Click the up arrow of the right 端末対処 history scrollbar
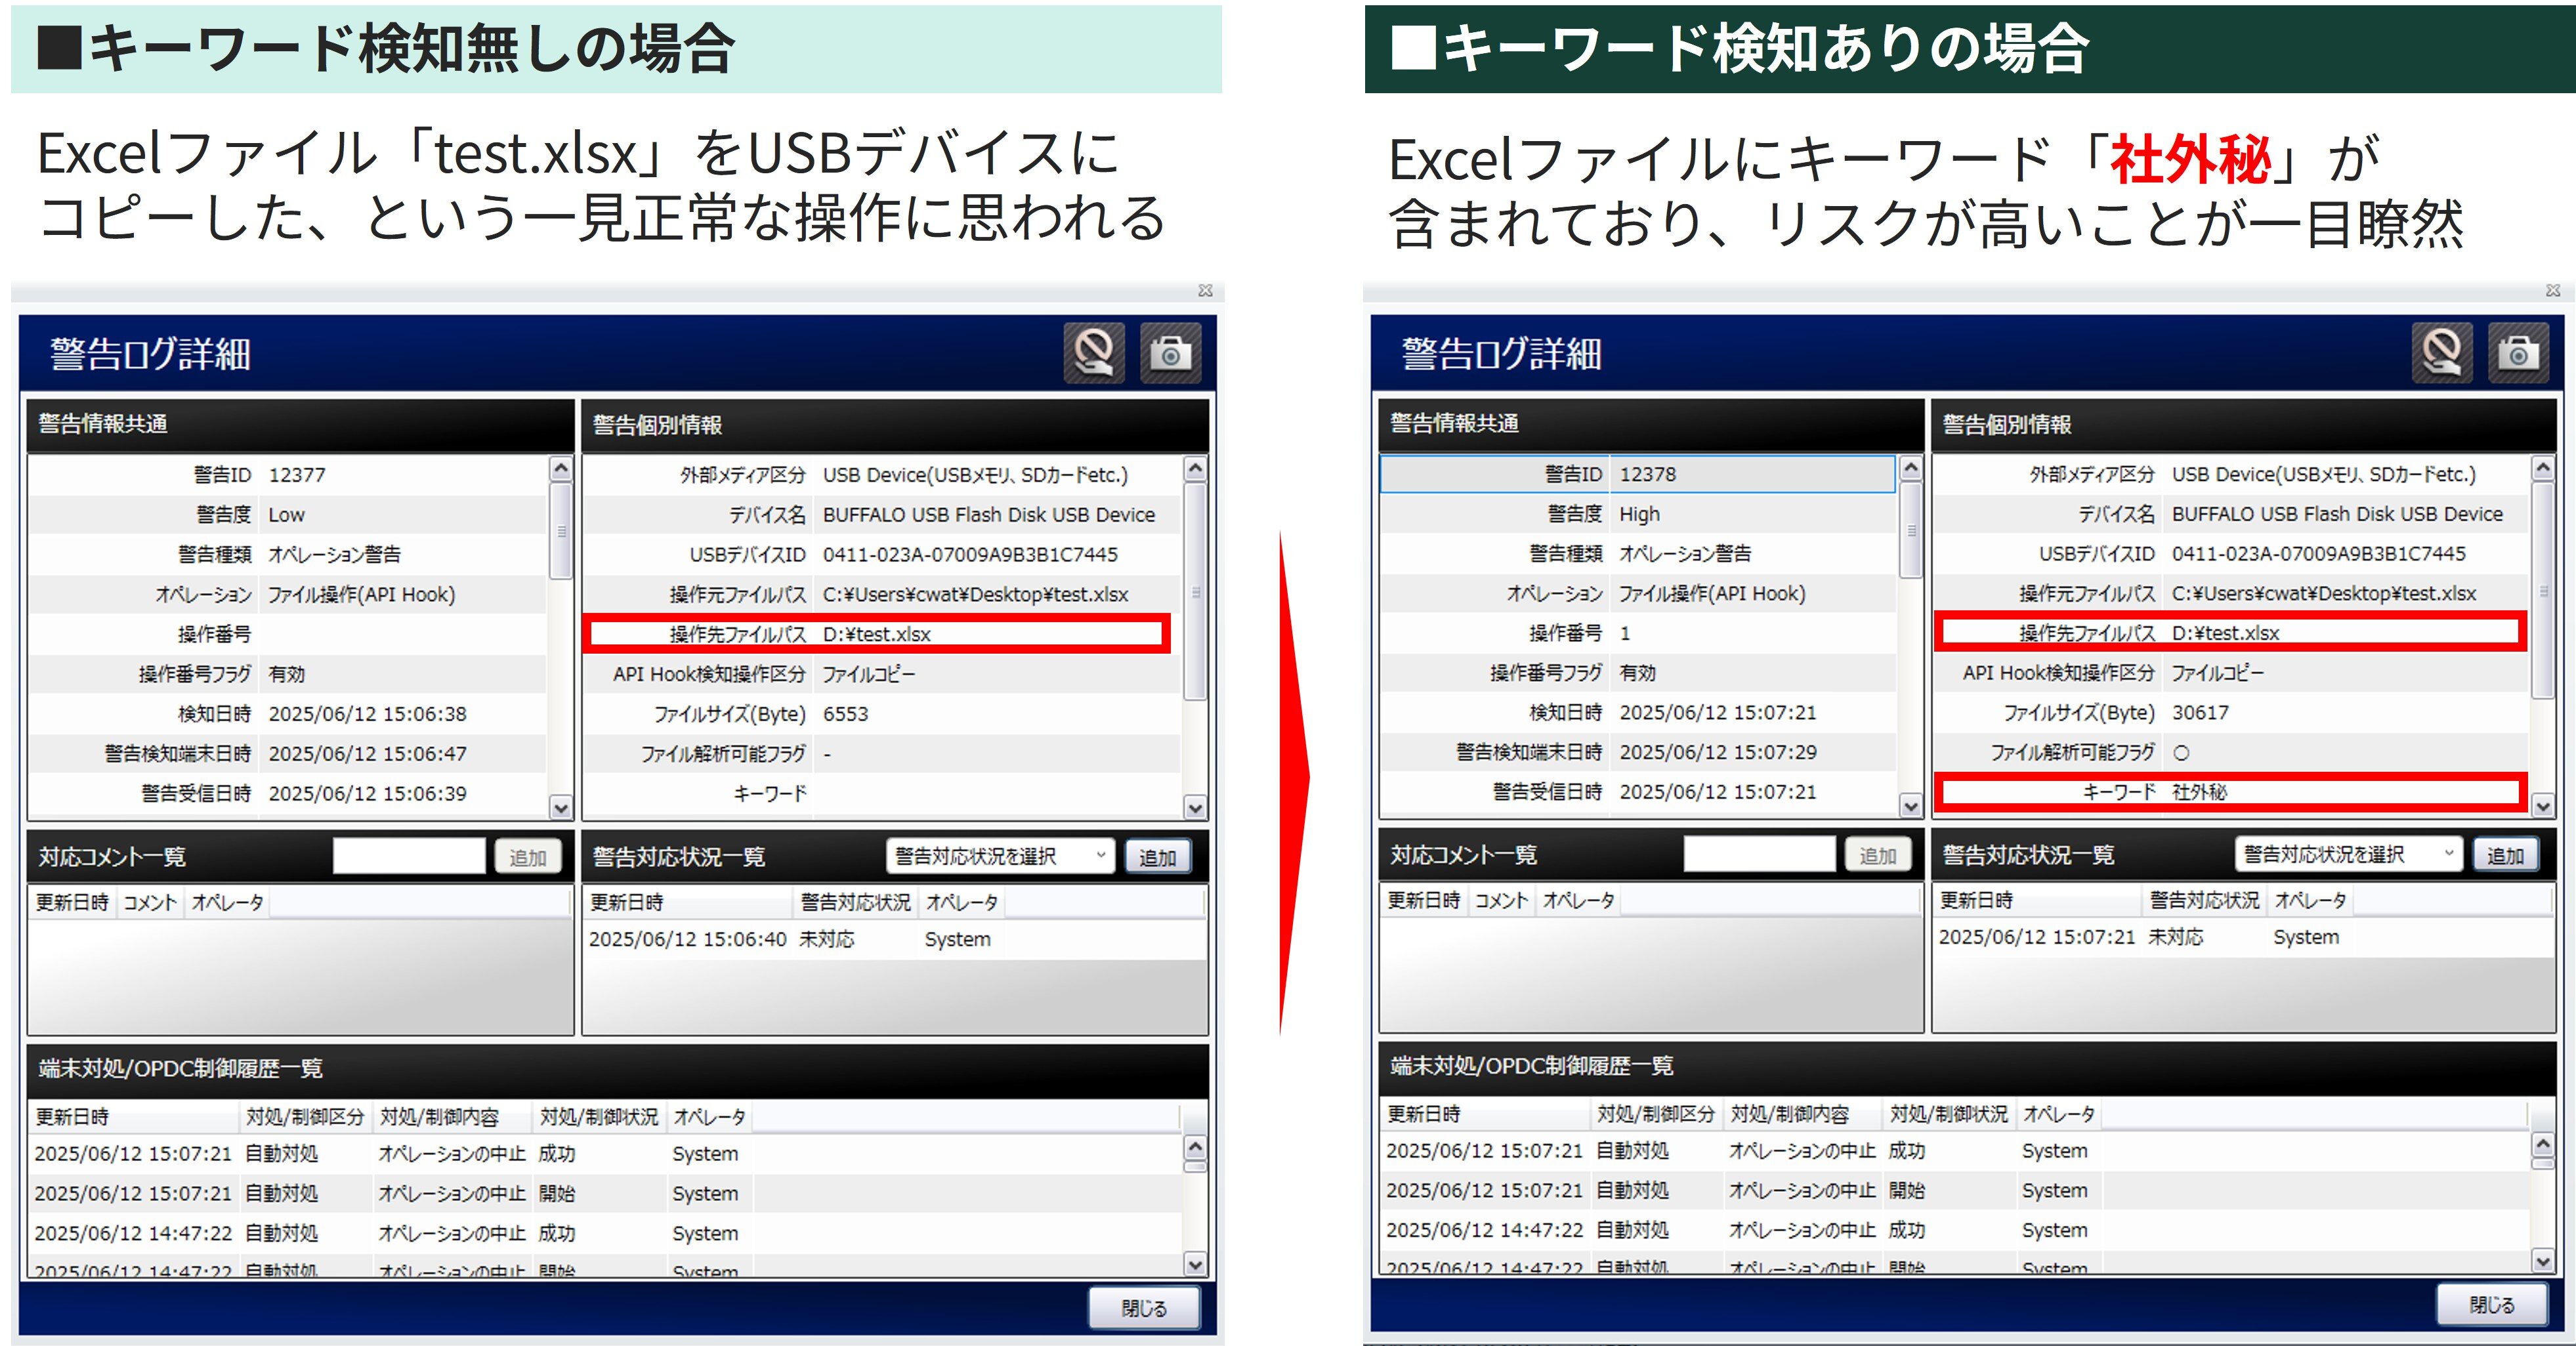2576x1346 pixels. (x=2543, y=1144)
